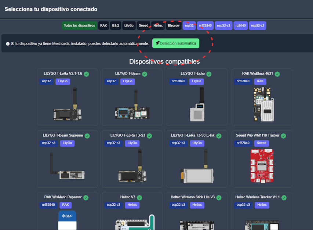This screenshot has height=230, width=313.
Task: Select Heltec Wireless Tracker V1.1 image
Action: (x=262, y=225)
